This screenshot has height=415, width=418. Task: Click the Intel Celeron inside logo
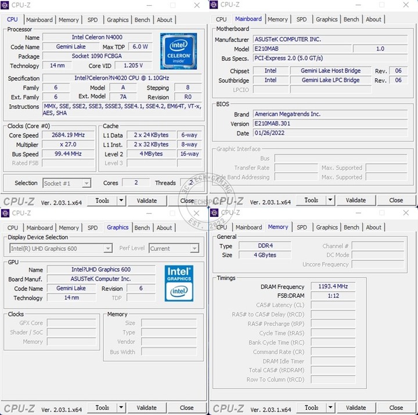[x=178, y=51]
